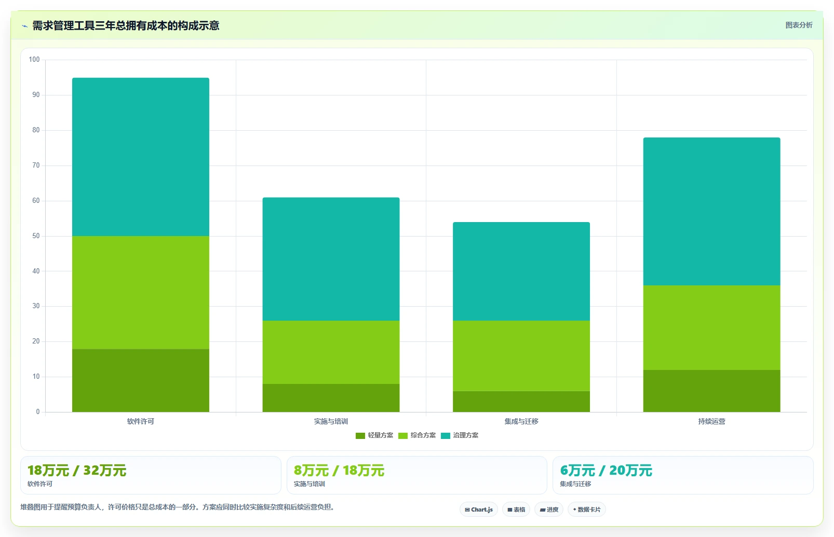Click the 综合方案 legend label
This screenshot has height=537, width=834.
423,436
